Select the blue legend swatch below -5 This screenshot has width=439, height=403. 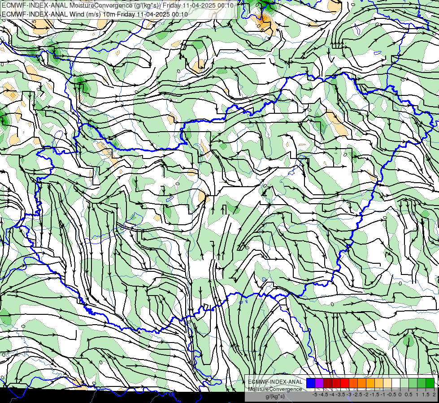click(x=311, y=383)
